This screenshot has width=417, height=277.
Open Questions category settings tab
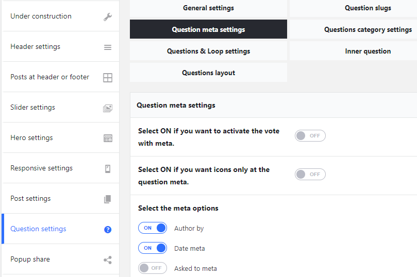pyautogui.click(x=368, y=30)
